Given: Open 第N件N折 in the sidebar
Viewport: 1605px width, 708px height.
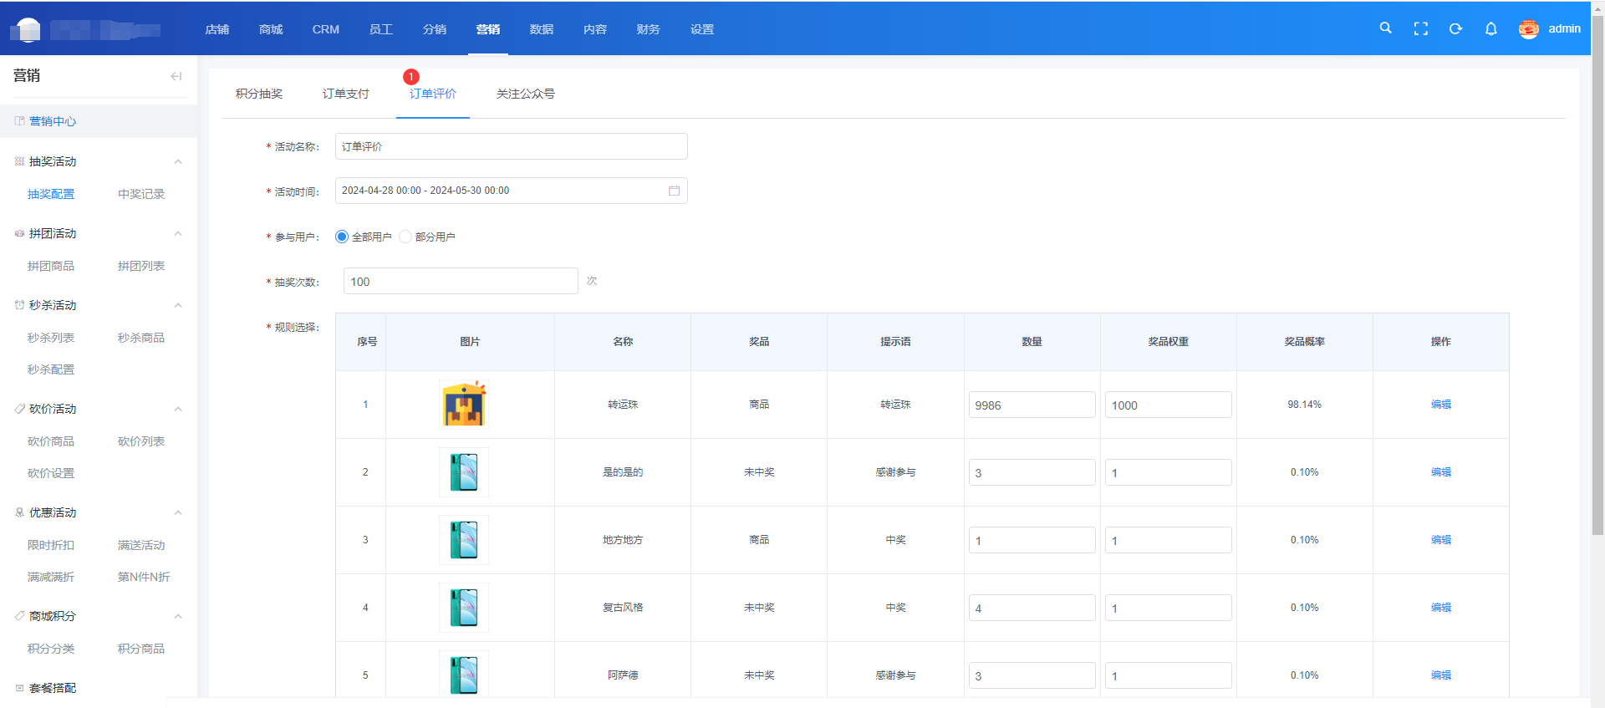Looking at the screenshot, I should coord(144,577).
